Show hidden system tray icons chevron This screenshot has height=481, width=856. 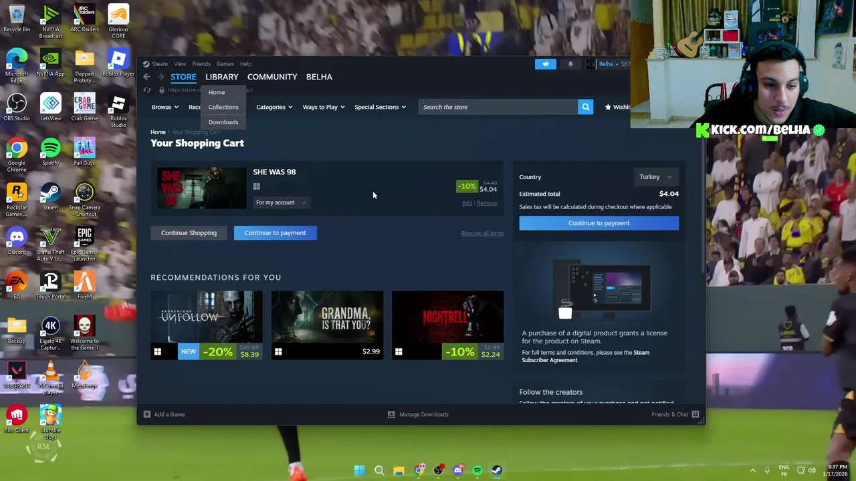[x=752, y=470]
